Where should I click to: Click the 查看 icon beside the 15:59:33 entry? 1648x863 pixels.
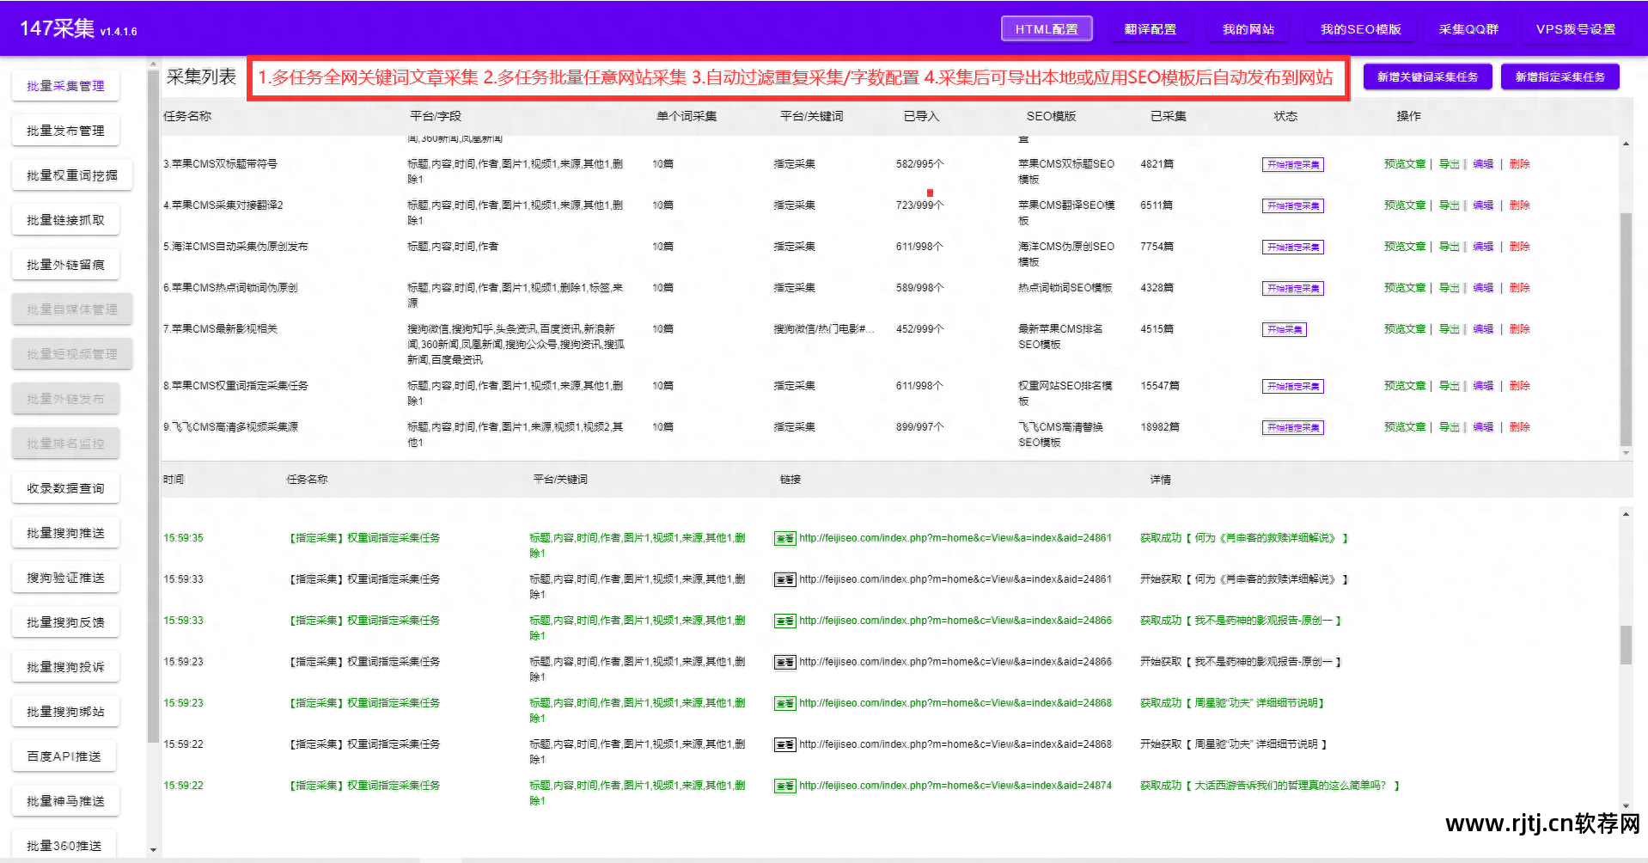784,578
